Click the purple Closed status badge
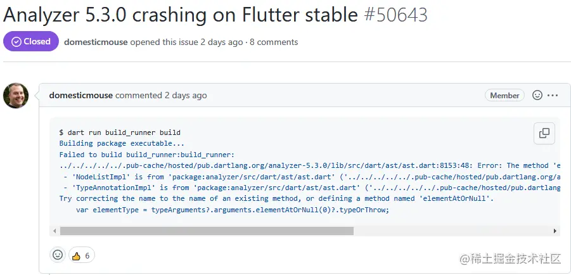The image size is (571, 275). pos(30,42)
